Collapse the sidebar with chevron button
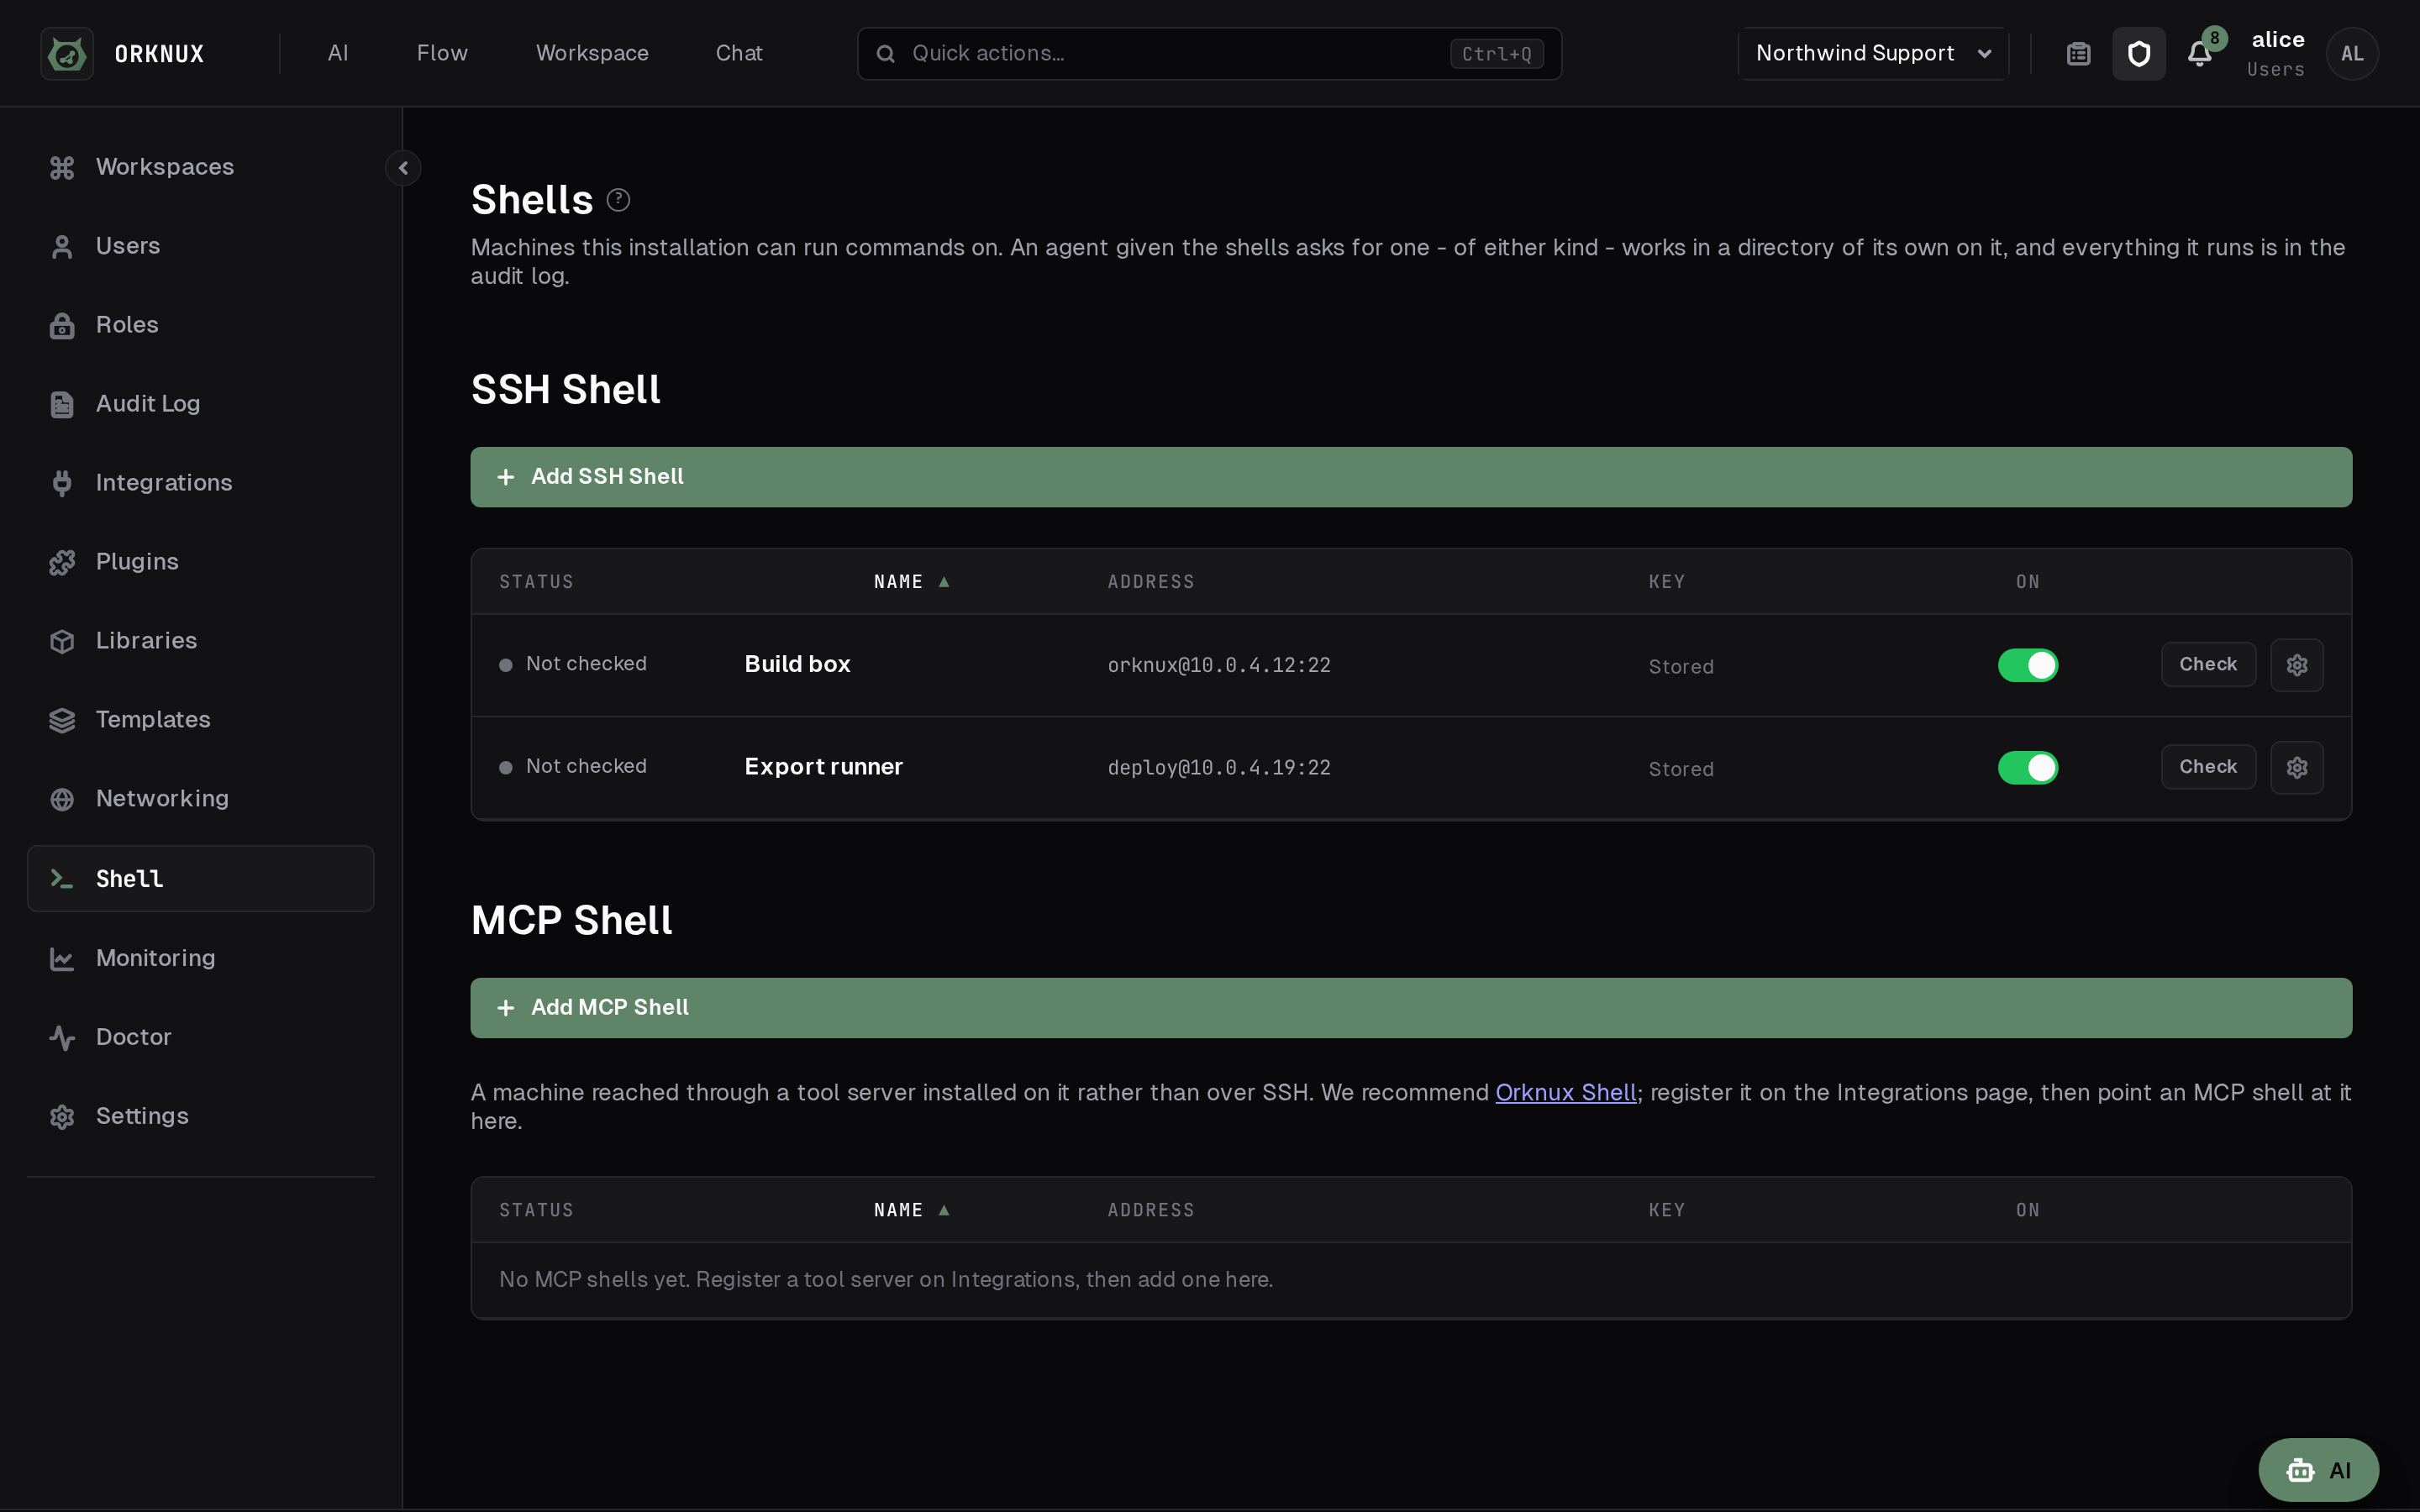The height and width of the screenshot is (1512, 2420). tap(403, 168)
